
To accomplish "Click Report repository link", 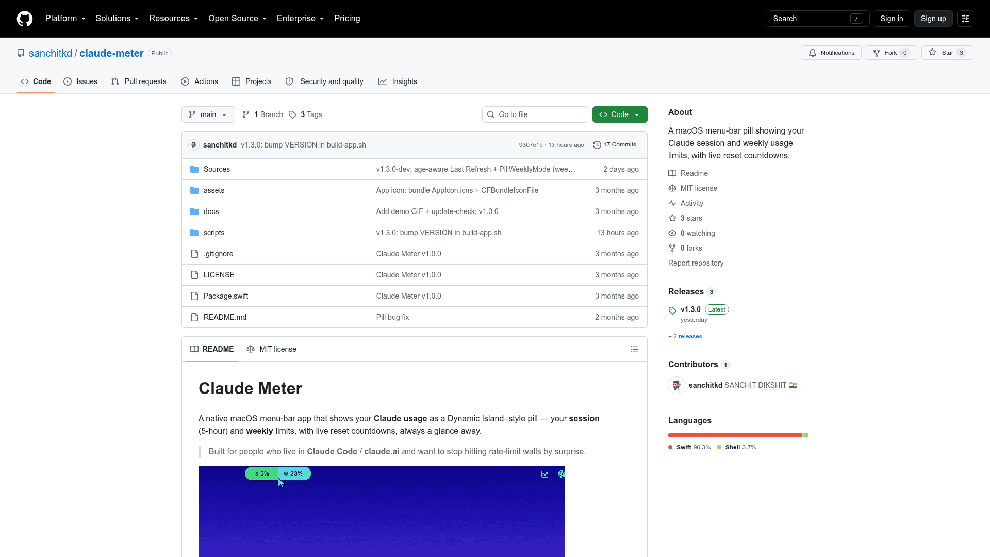I will click(x=696, y=263).
